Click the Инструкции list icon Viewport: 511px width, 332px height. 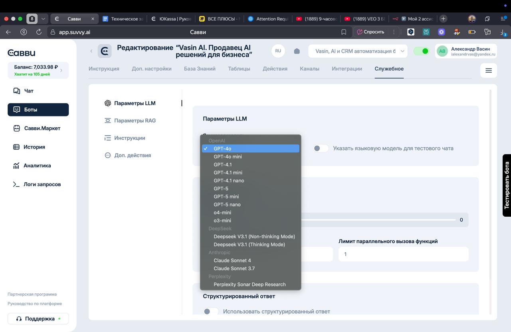pyautogui.click(x=107, y=138)
